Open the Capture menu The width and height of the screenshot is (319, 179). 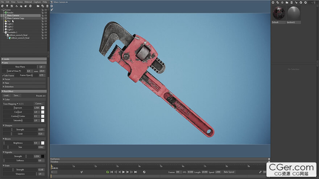click(x=38, y=2)
